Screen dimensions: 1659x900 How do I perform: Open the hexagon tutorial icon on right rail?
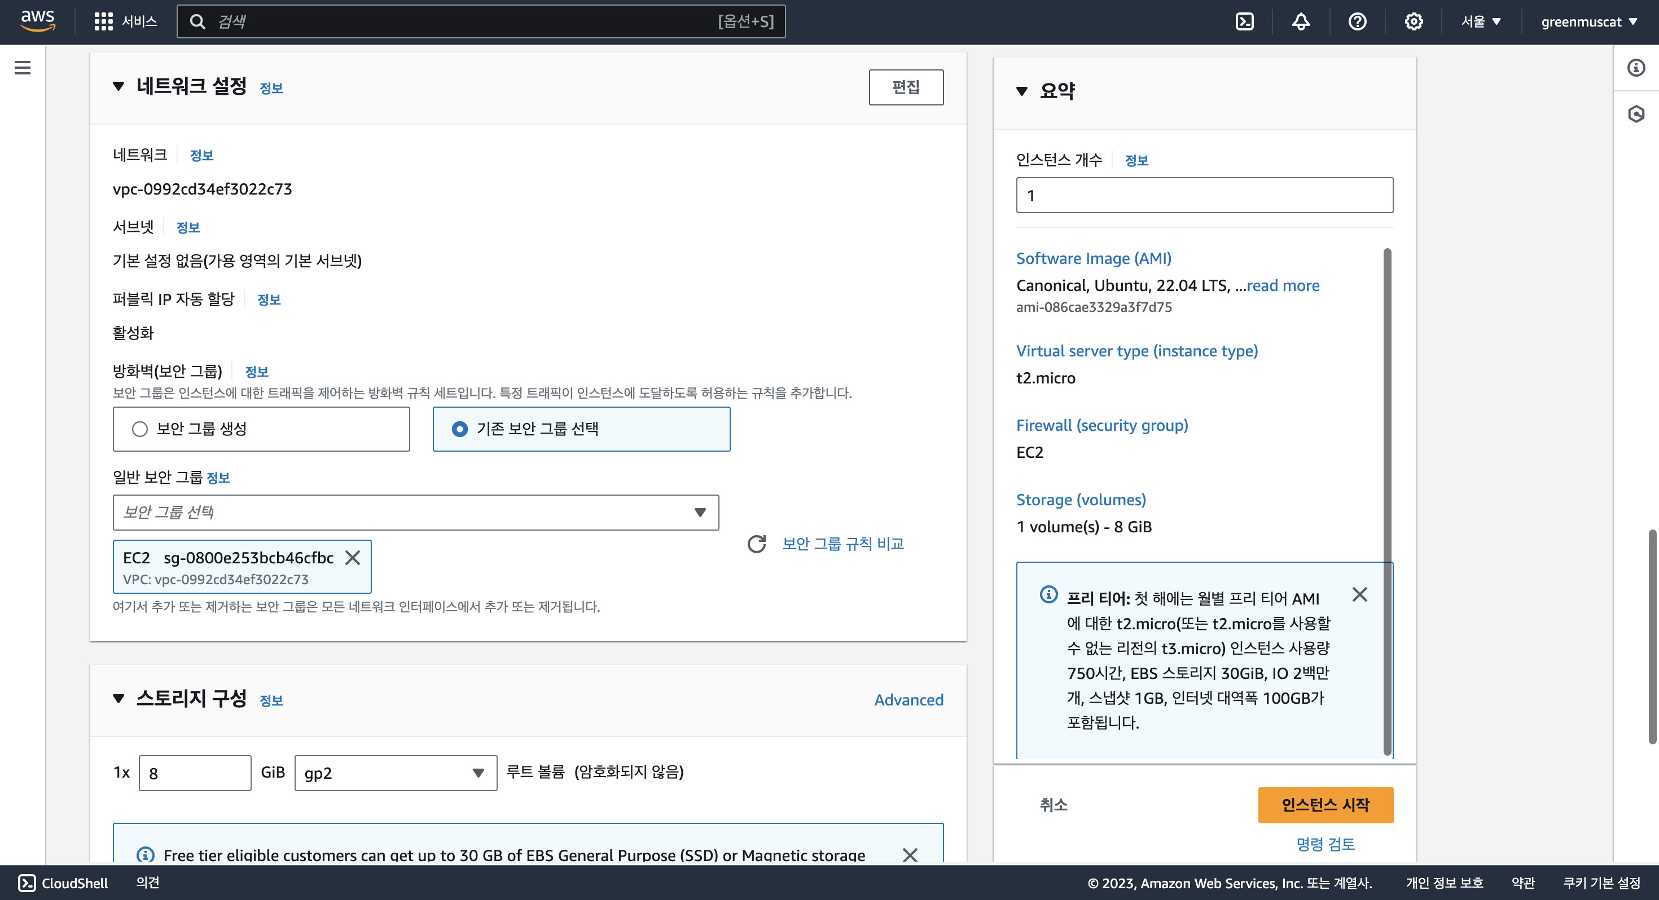tap(1636, 114)
